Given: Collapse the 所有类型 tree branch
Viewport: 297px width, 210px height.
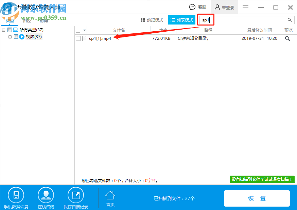Looking at the screenshot, I should point(3,30).
